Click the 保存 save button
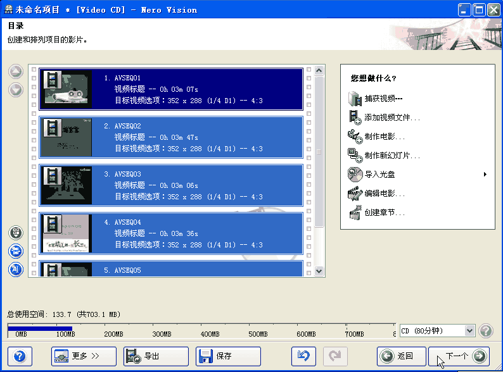503x372 pixels. tap(228, 356)
